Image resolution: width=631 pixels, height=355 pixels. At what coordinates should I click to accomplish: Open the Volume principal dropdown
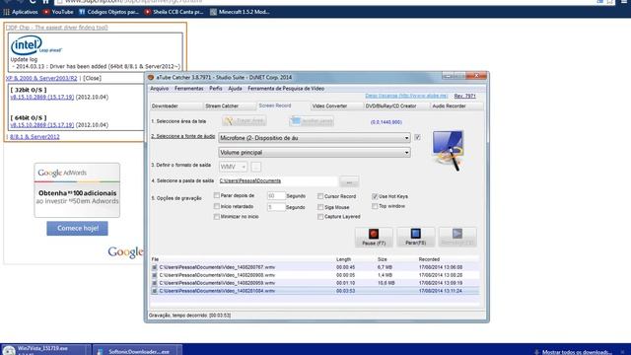point(315,153)
